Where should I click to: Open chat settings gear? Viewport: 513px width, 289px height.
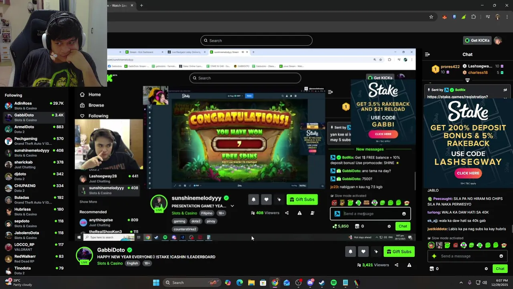[x=486, y=269]
